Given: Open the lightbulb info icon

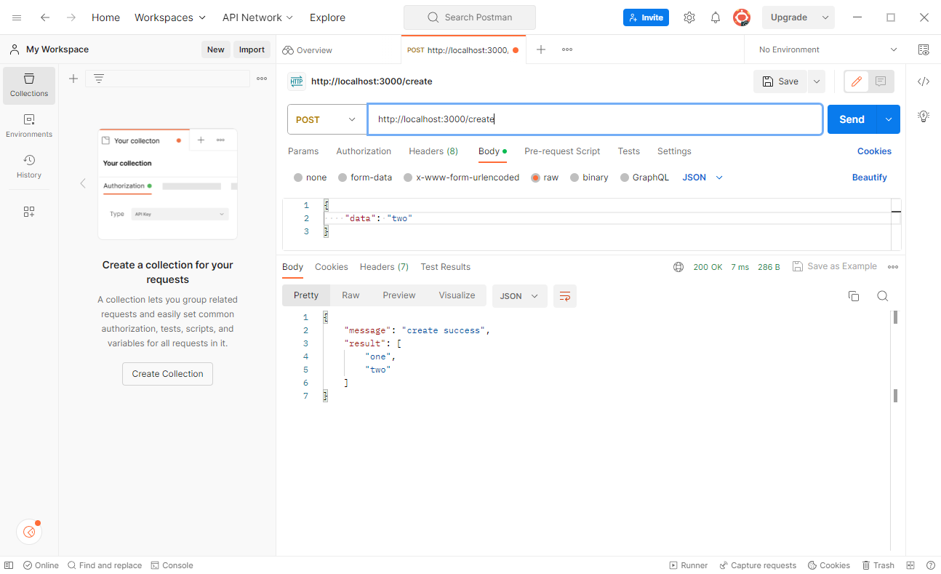Looking at the screenshot, I should (x=924, y=116).
